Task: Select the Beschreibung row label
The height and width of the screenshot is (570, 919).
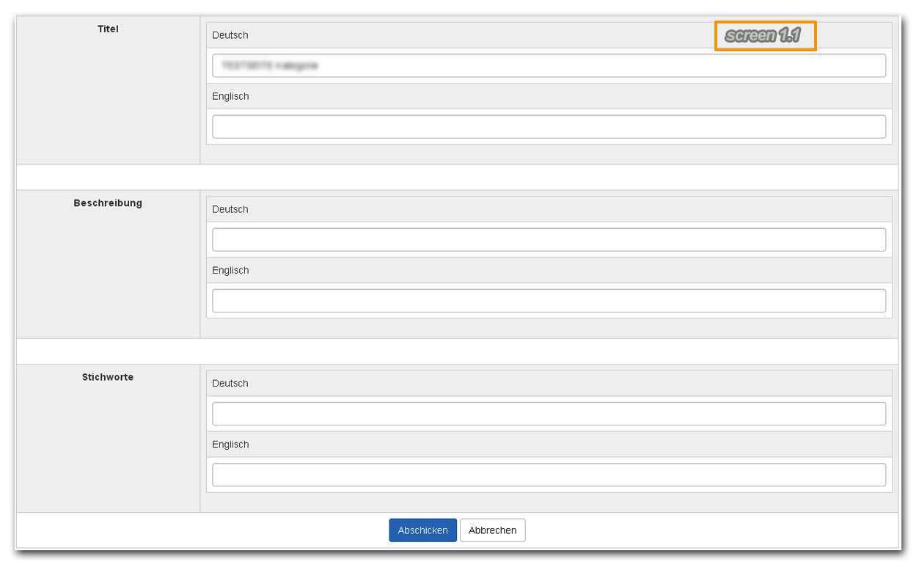Action: click(x=107, y=203)
